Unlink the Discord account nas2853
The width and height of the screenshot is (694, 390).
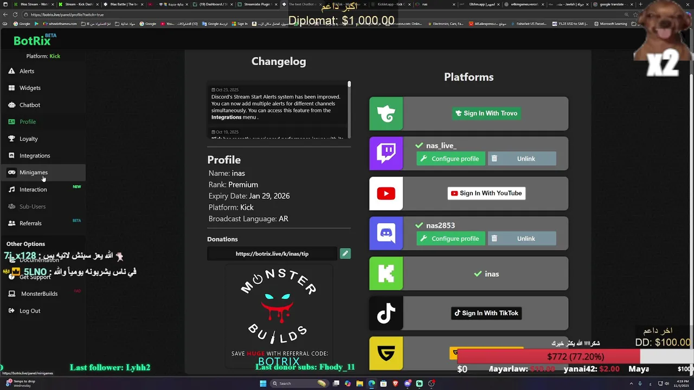click(x=522, y=238)
